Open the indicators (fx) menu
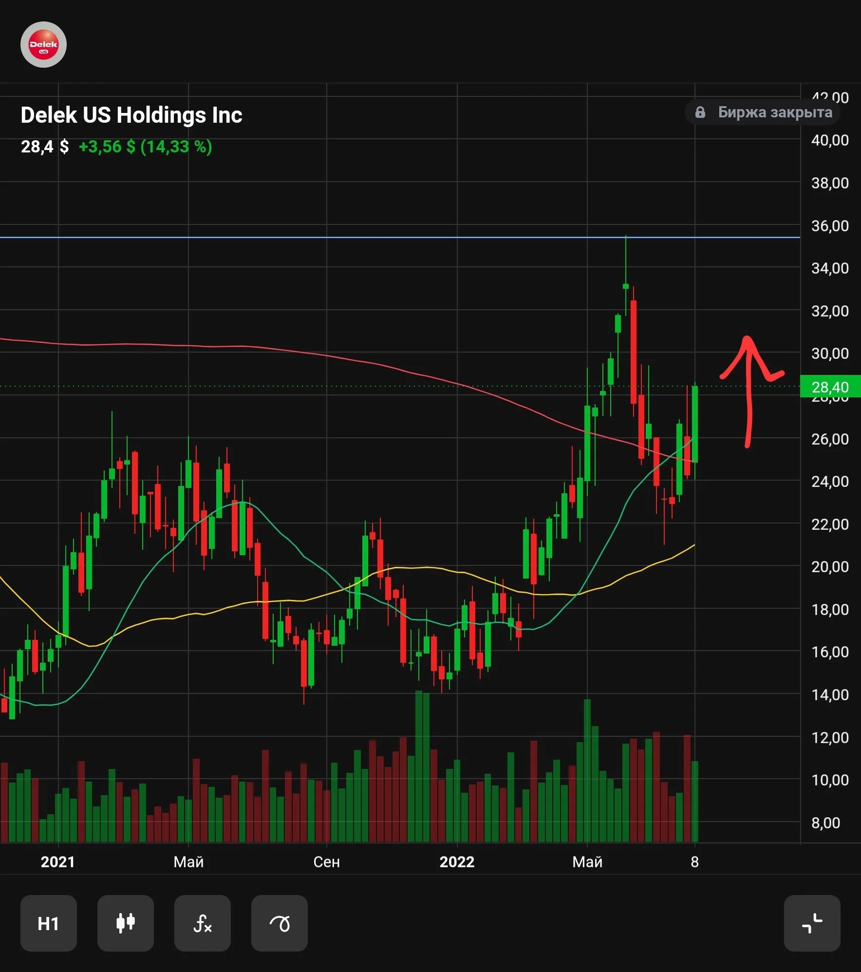The width and height of the screenshot is (861, 972). [x=202, y=923]
